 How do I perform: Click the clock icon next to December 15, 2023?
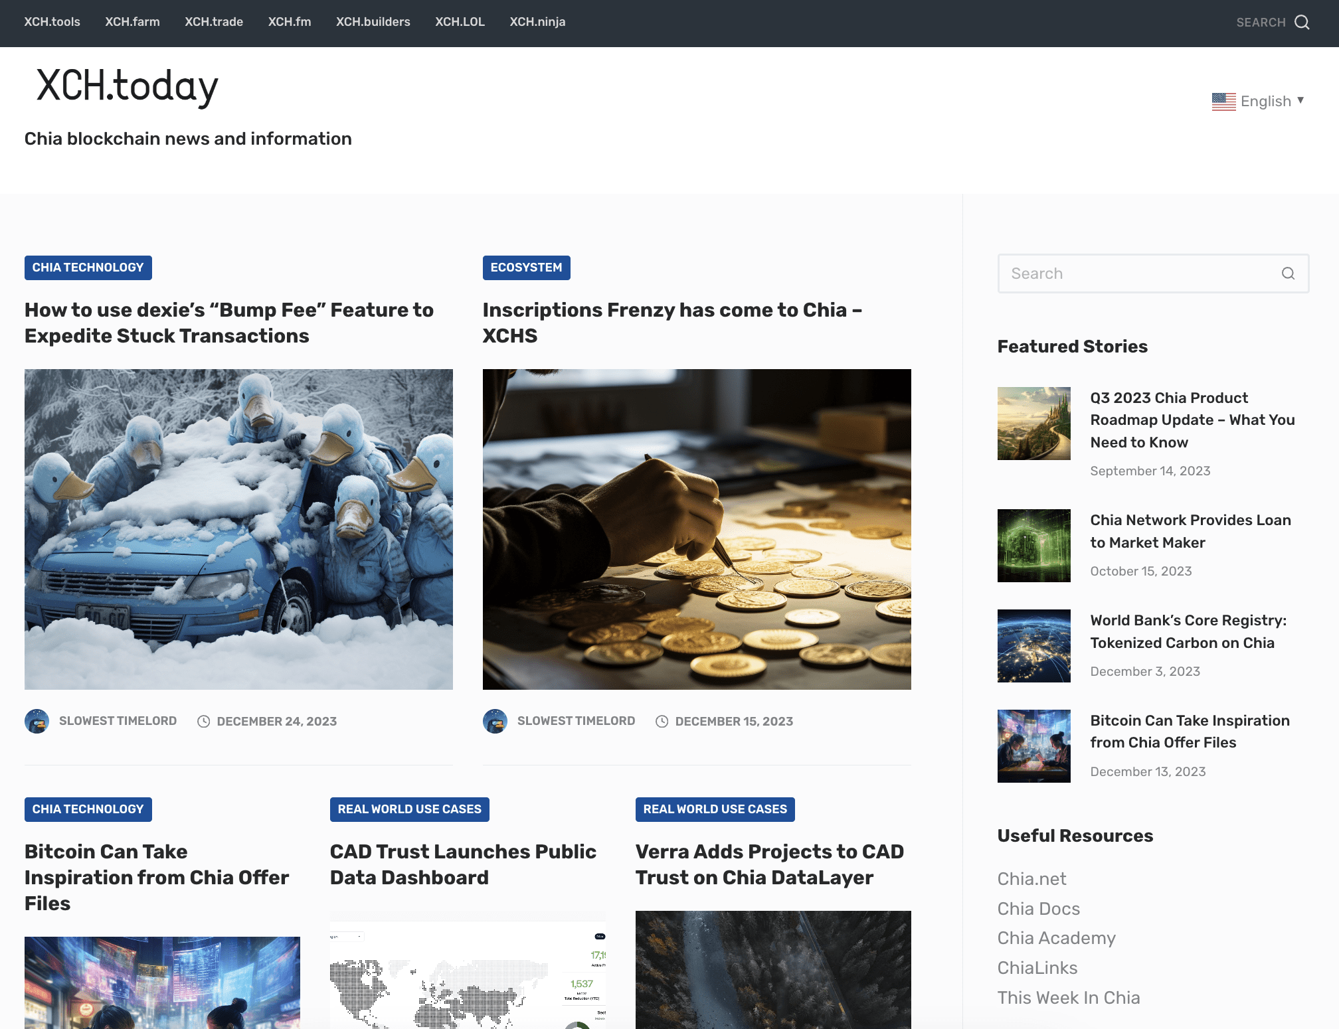pyautogui.click(x=662, y=722)
